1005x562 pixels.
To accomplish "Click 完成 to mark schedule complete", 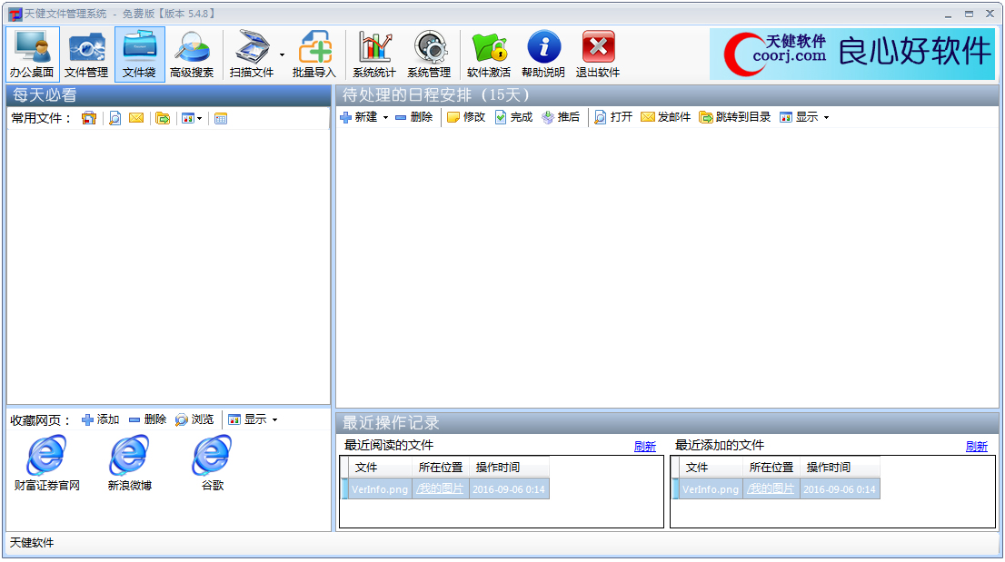I will point(513,117).
